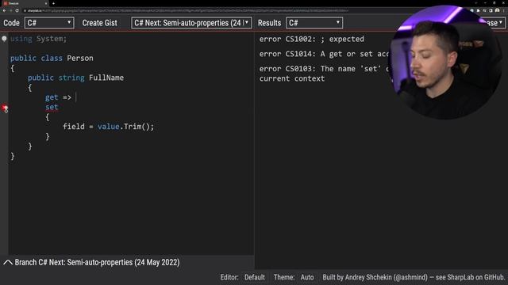Close the SharpLab browser tab

click(x=46, y=3)
